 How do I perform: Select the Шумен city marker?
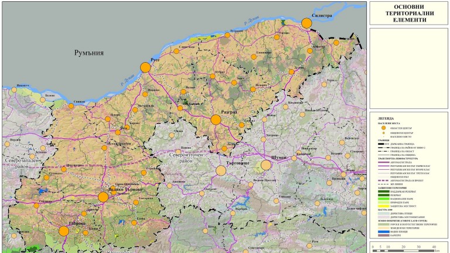point(265,165)
